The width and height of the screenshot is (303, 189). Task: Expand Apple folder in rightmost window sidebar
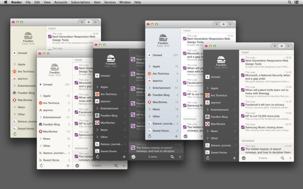click(x=208, y=88)
